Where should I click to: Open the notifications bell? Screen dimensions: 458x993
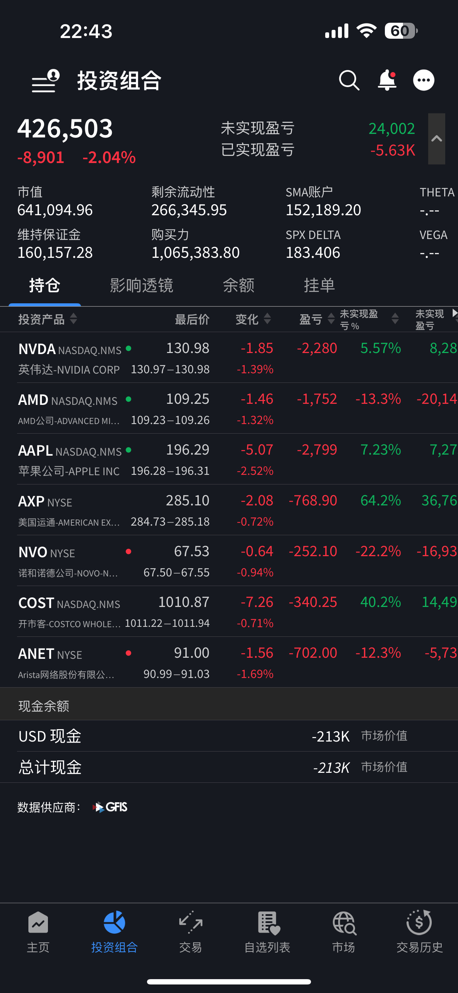tap(387, 81)
